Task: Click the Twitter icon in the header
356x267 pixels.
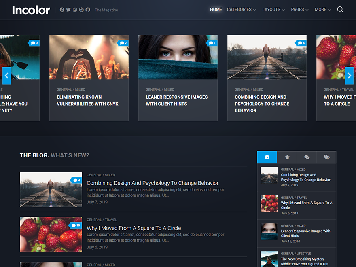Action: (68, 9)
